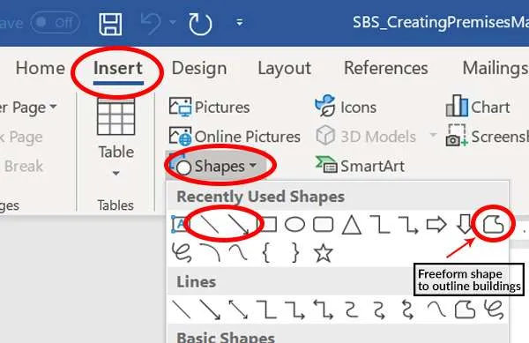Open the Undo history dropdown arrow
Screen dimensions: 529x343
click(173, 23)
